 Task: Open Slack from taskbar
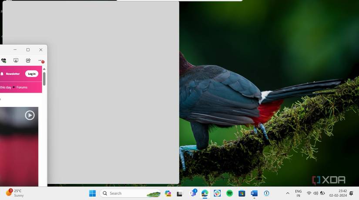tap(217, 193)
